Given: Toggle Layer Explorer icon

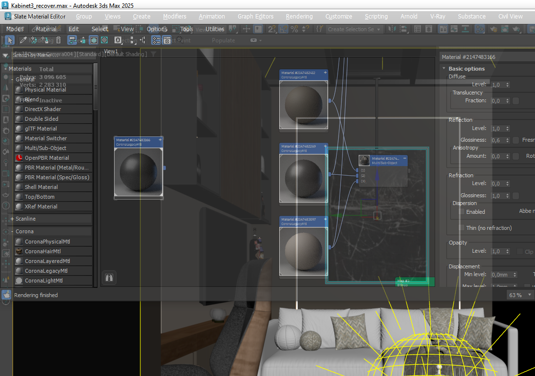Looking at the screenshot, I should [428, 29].
